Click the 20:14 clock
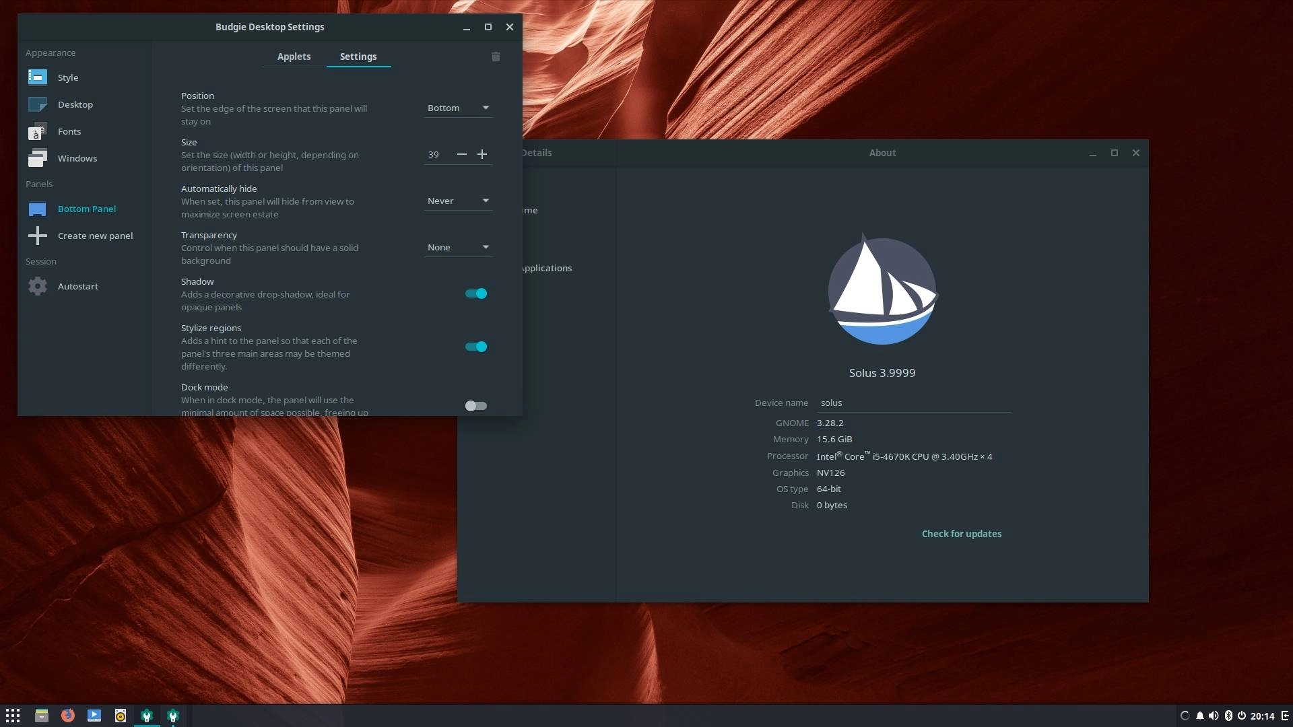The height and width of the screenshot is (727, 1293). [x=1263, y=716]
